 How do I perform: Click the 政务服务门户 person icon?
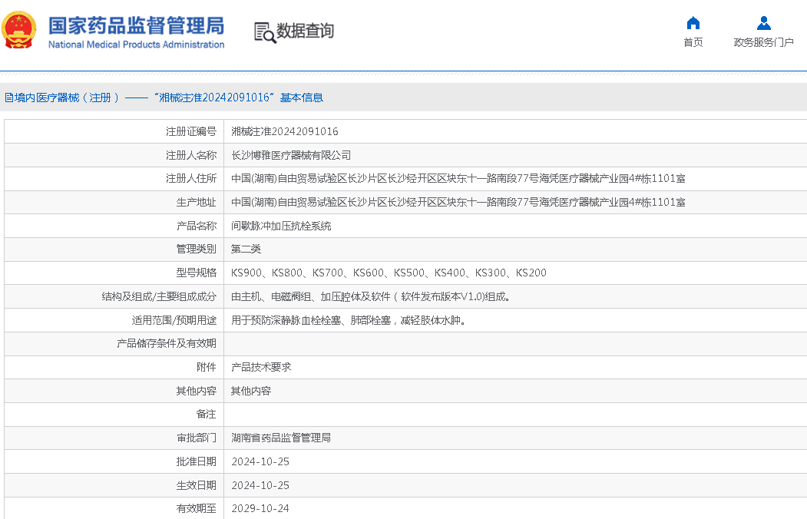pos(763,23)
